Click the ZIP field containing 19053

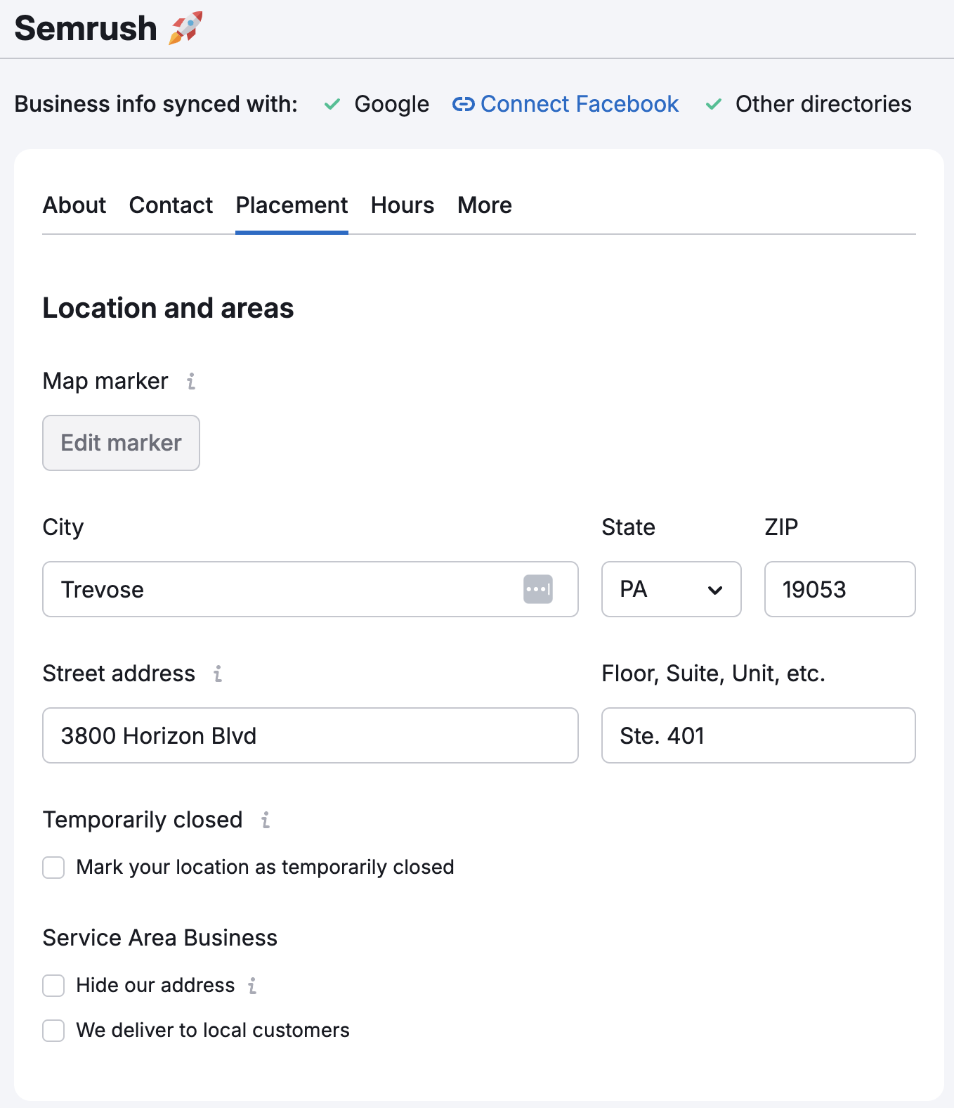pos(839,589)
